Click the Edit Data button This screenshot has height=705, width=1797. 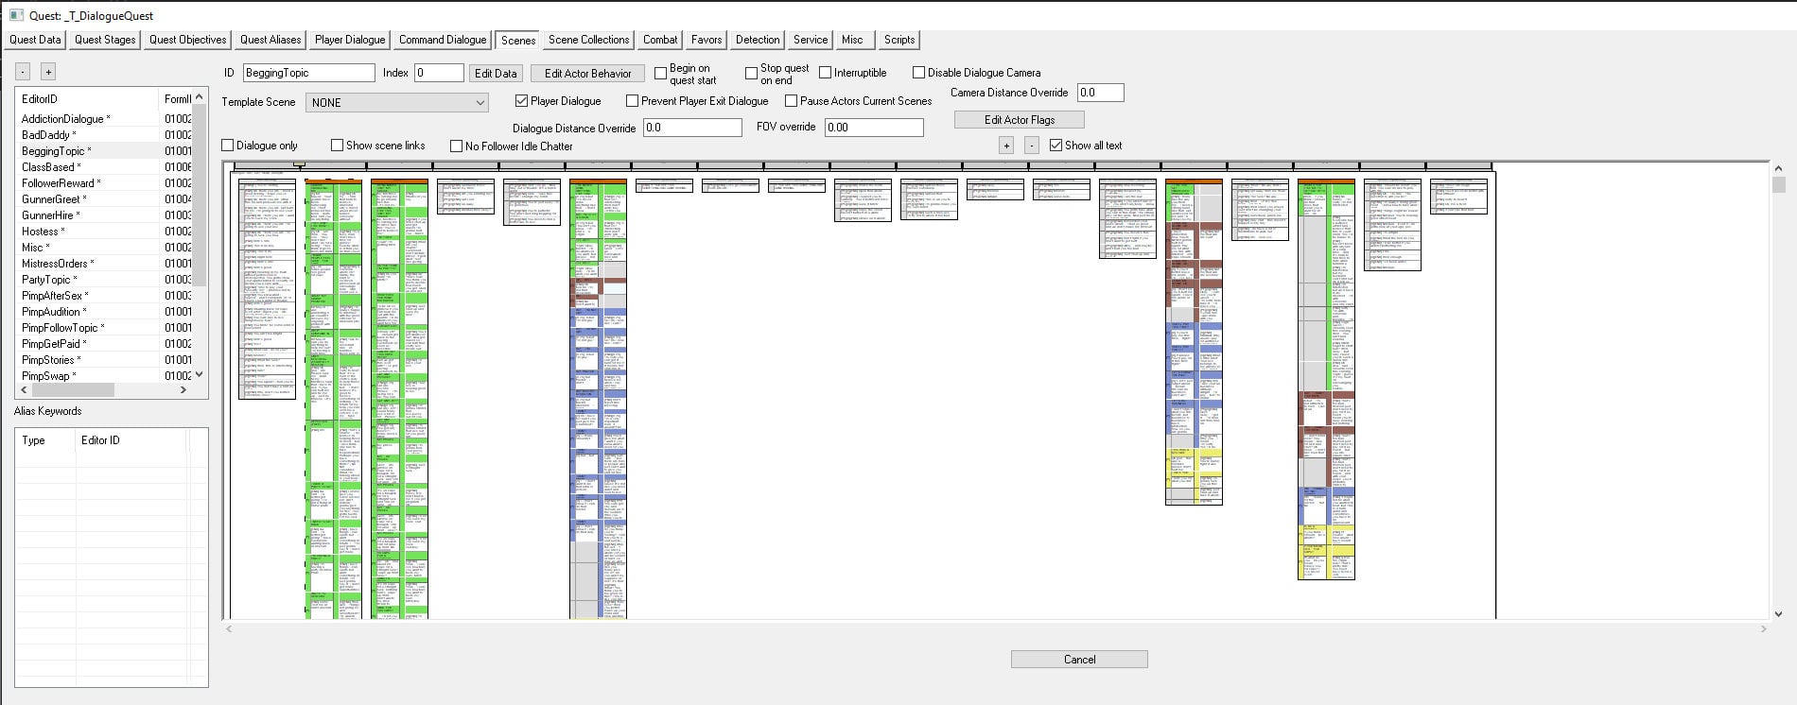[x=496, y=73]
